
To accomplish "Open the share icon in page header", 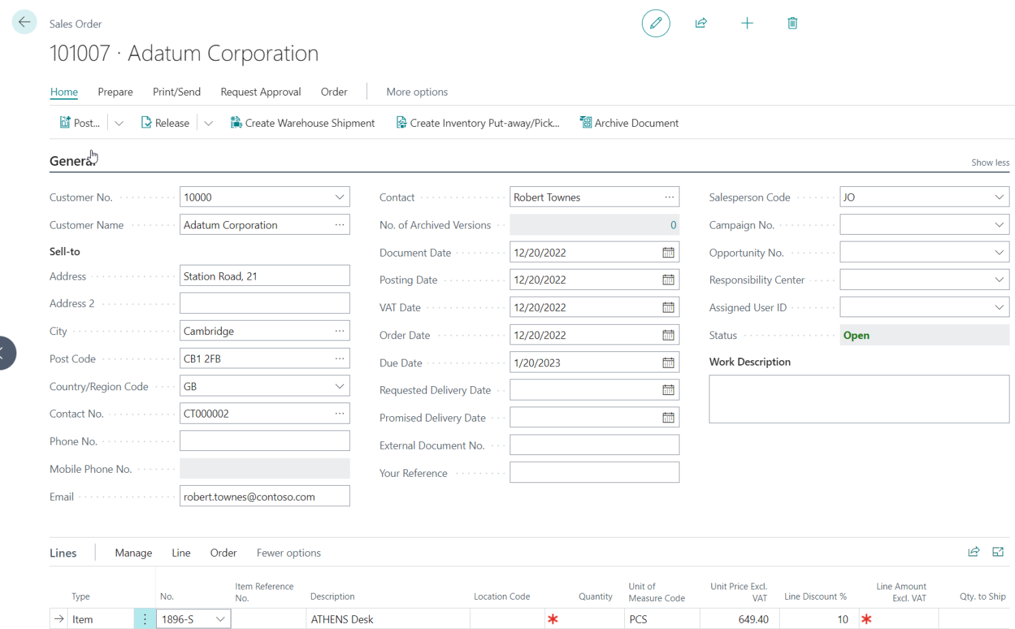I will point(701,23).
